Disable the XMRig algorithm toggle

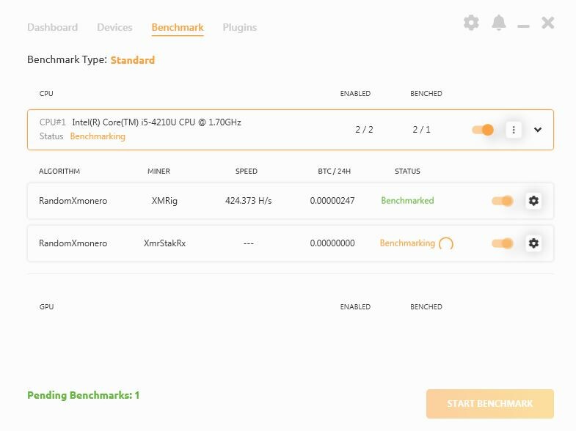point(503,201)
